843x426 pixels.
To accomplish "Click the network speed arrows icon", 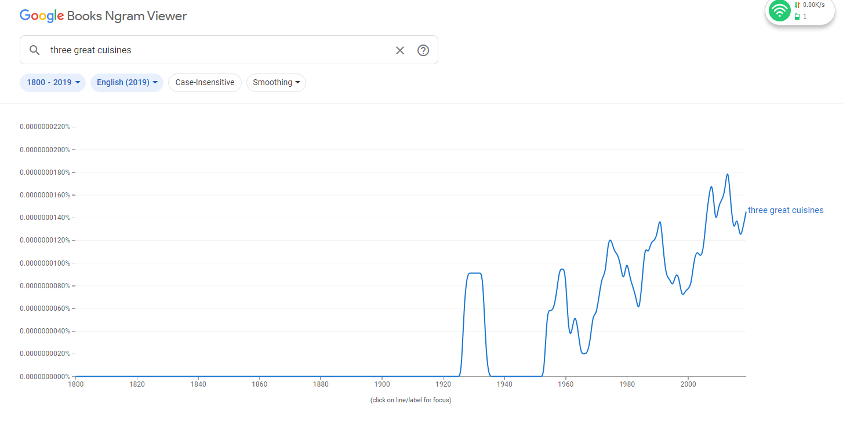I will point(797,5).
